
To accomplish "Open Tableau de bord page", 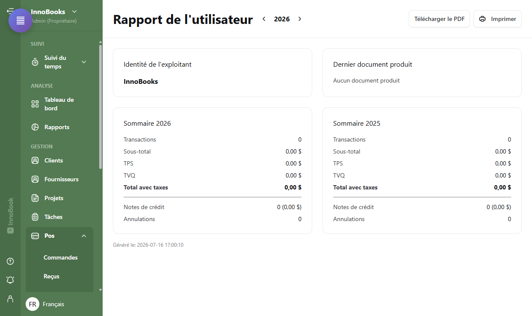I will [x=59, y=104].
